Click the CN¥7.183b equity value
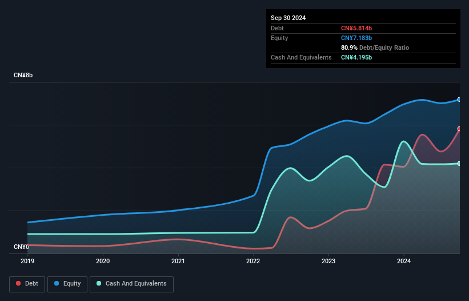Screen dimensions: 469x301 (x=356, y=38)
